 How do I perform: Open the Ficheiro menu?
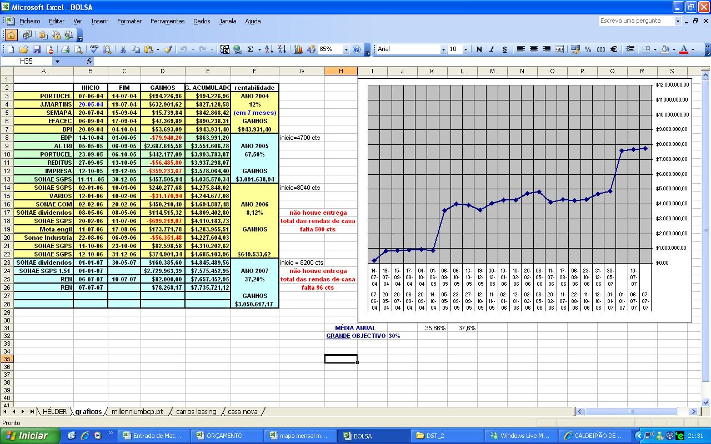coord(30,21)
